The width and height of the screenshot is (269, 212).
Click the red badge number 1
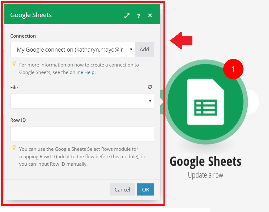[233, 69]
